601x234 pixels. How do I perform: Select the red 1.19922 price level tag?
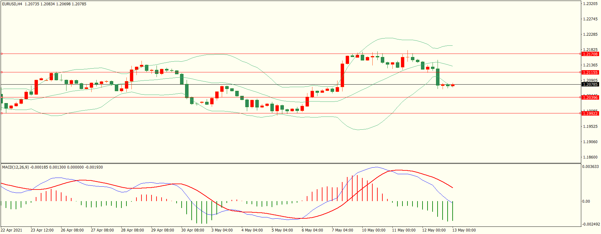(x=590, y=113)
